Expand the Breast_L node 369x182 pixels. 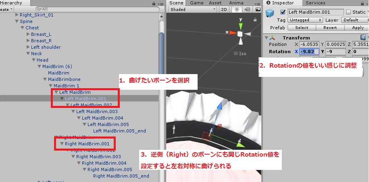pyautogui.click(x=28, y=34)
